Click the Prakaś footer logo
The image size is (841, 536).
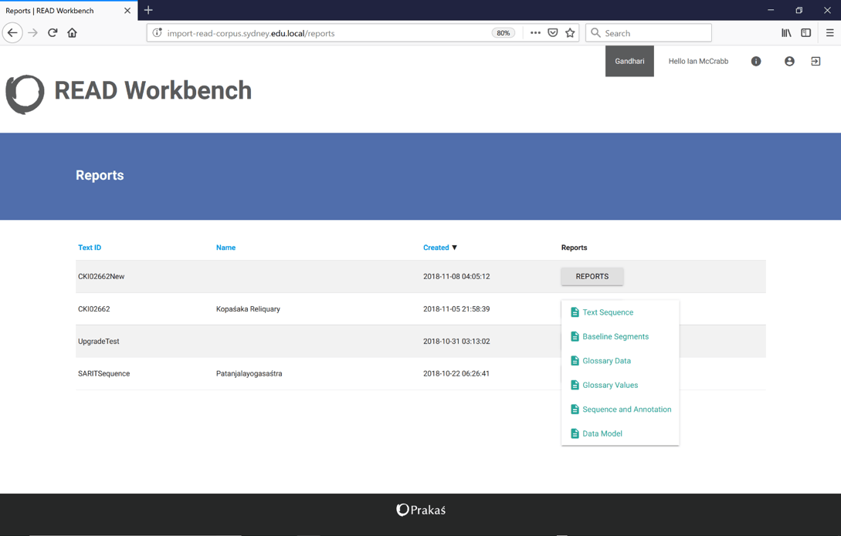[421, 510]
